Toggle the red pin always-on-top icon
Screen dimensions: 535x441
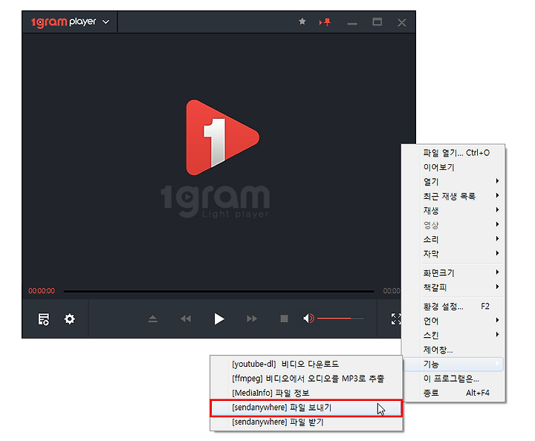coord(325,22)
